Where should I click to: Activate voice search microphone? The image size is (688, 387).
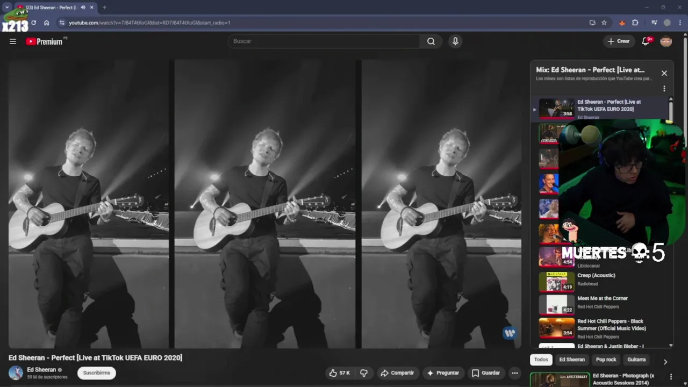pos(455,41)
